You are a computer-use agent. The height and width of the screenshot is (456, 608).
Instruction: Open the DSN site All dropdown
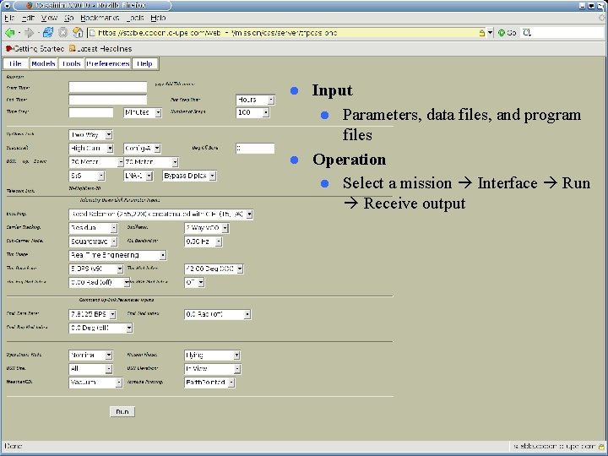pyautogui.click(x=90, y=368)
